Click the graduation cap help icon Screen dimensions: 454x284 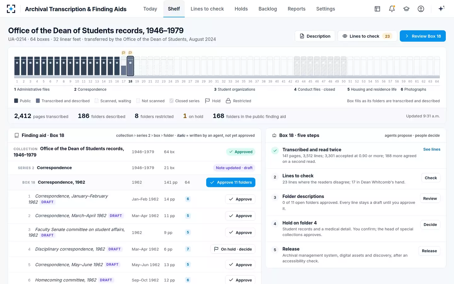406,9
